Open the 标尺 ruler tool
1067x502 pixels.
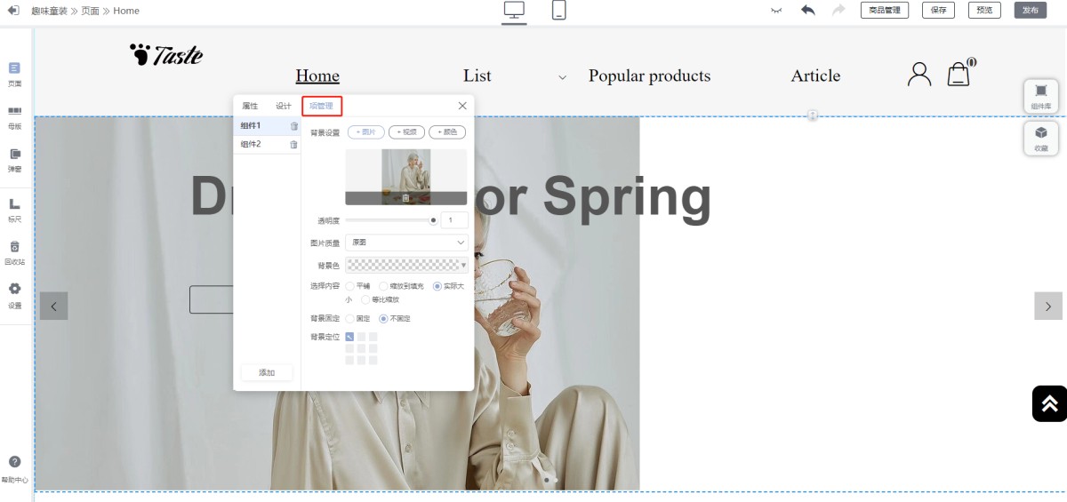(14, 210)
